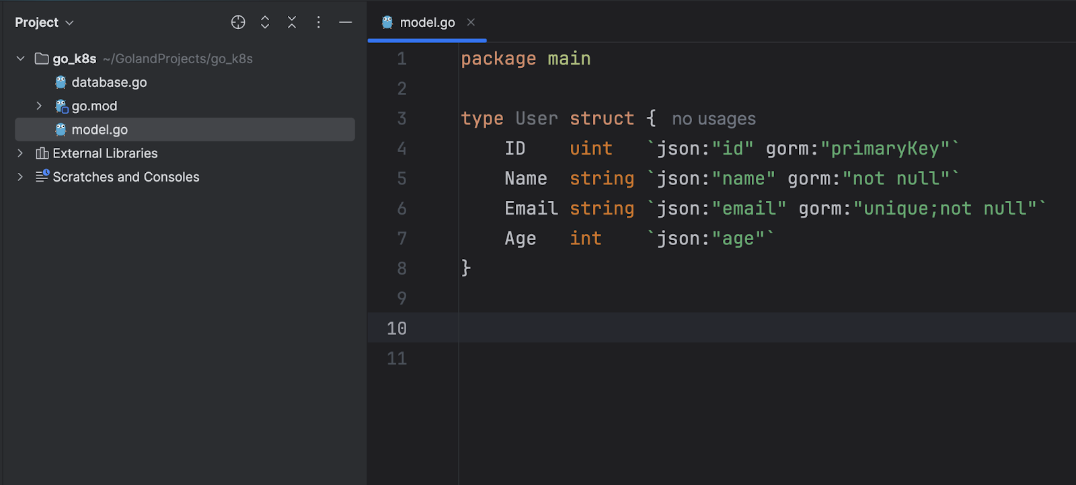Click the Select Opened File crosshair icon

tap(238, 22)
